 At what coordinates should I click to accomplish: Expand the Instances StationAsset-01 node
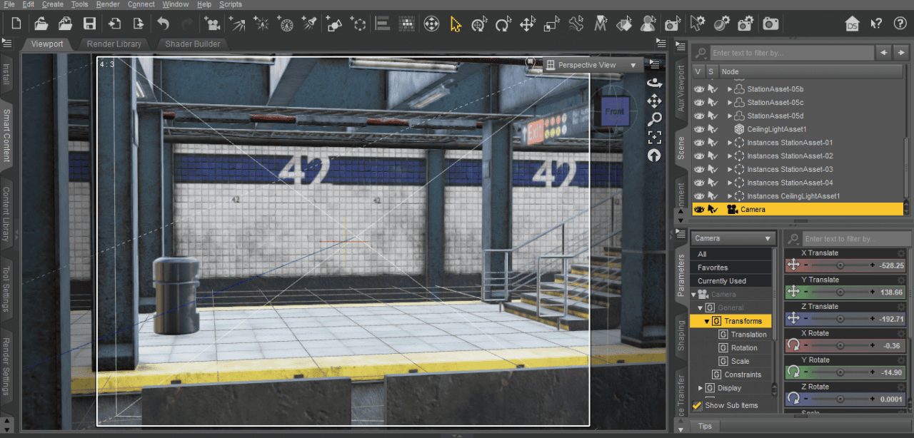click(x=730, y=142)
